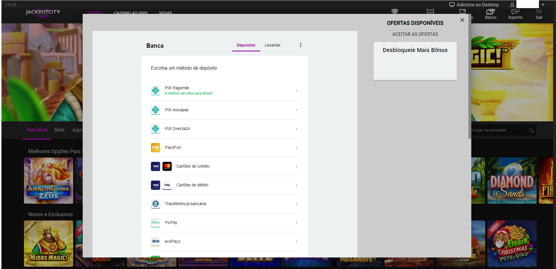This screenshot has height=269, width=556.
Task: Expand the PicPay option chevron
Action: point(297,223)
